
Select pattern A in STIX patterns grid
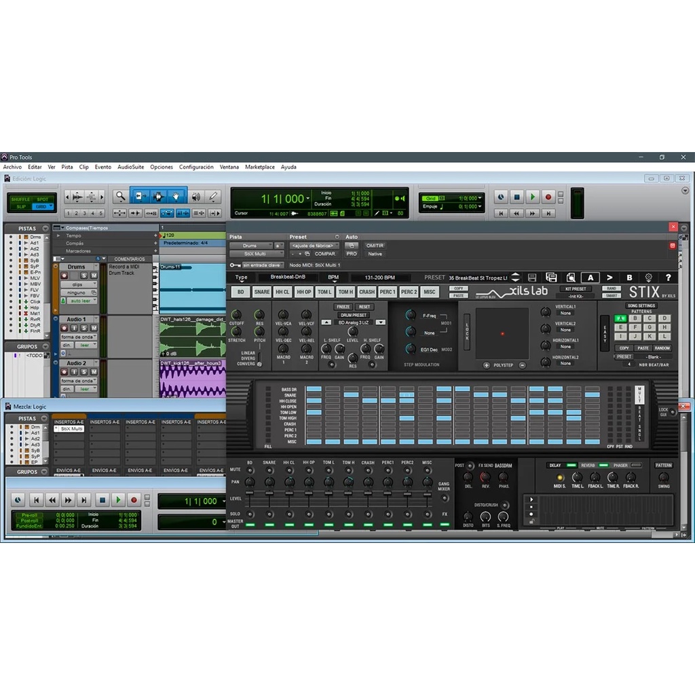620,318
